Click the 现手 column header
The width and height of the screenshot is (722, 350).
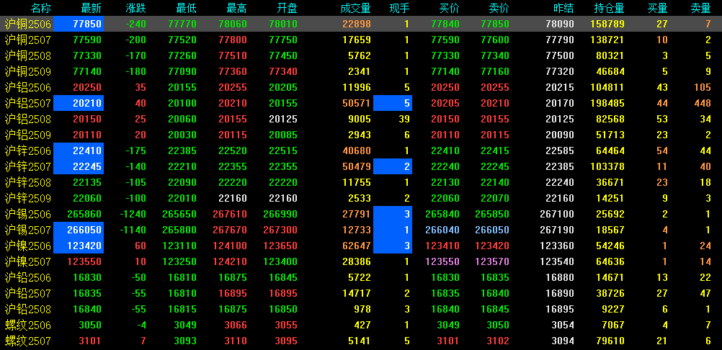399,8
